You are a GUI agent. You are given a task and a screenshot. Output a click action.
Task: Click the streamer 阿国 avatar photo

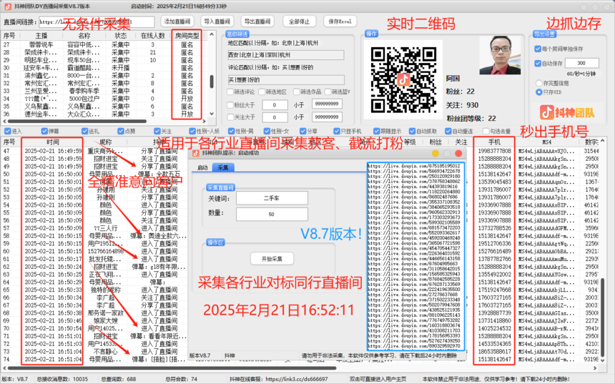click(x=500, y=55)
